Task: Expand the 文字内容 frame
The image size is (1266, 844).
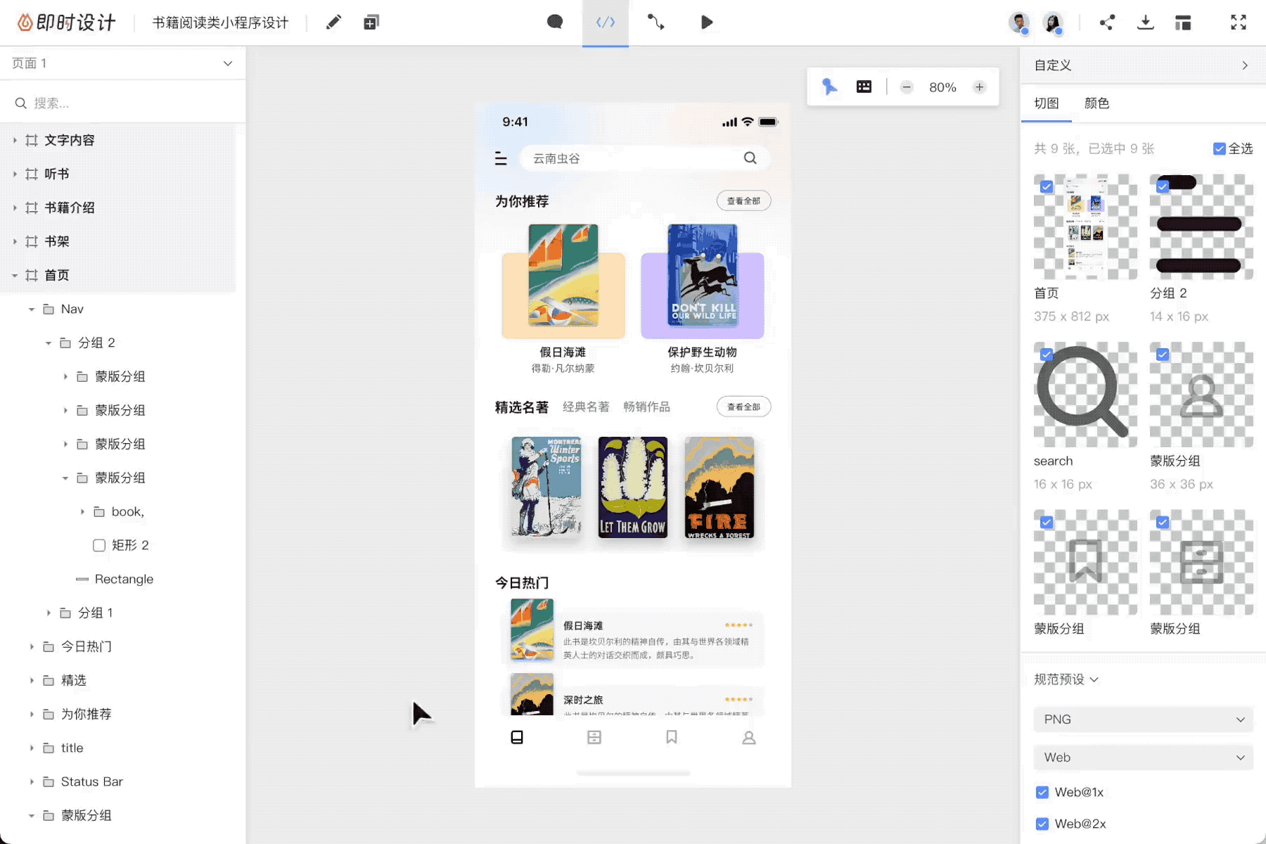Action: [15, 140]
